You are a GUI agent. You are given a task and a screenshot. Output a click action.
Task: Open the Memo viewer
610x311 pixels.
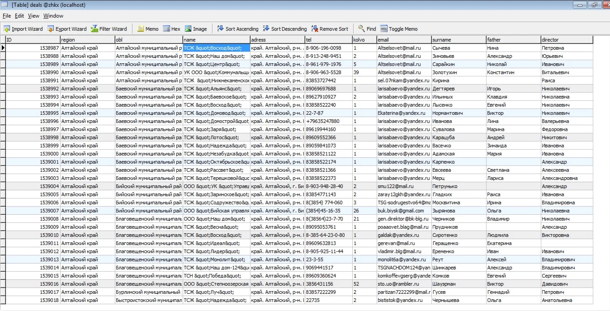coord(148,28)
